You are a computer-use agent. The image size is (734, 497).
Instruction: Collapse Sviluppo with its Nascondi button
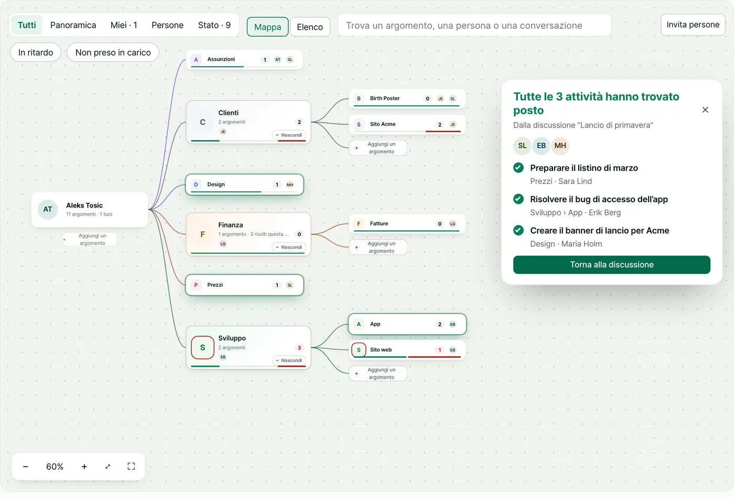tap(289, 360)
